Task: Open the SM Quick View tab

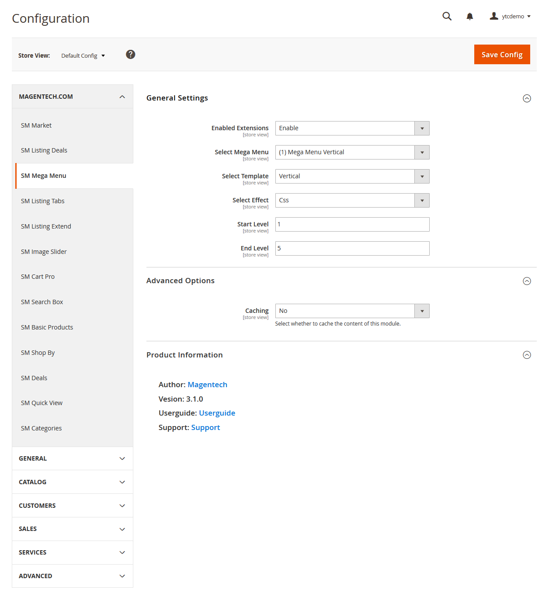Action: pyautogui.click(x=73, y=403)
